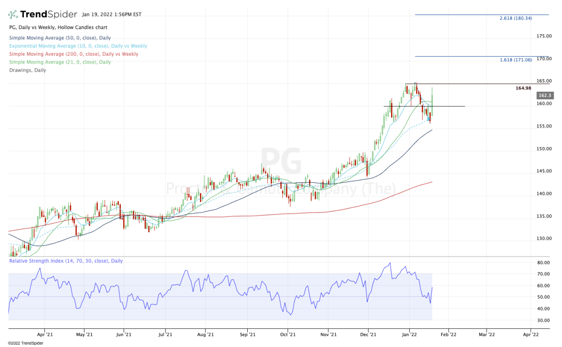Open the Drawings, Daily legend entry
562x347 pixels.
pos(27,70)
